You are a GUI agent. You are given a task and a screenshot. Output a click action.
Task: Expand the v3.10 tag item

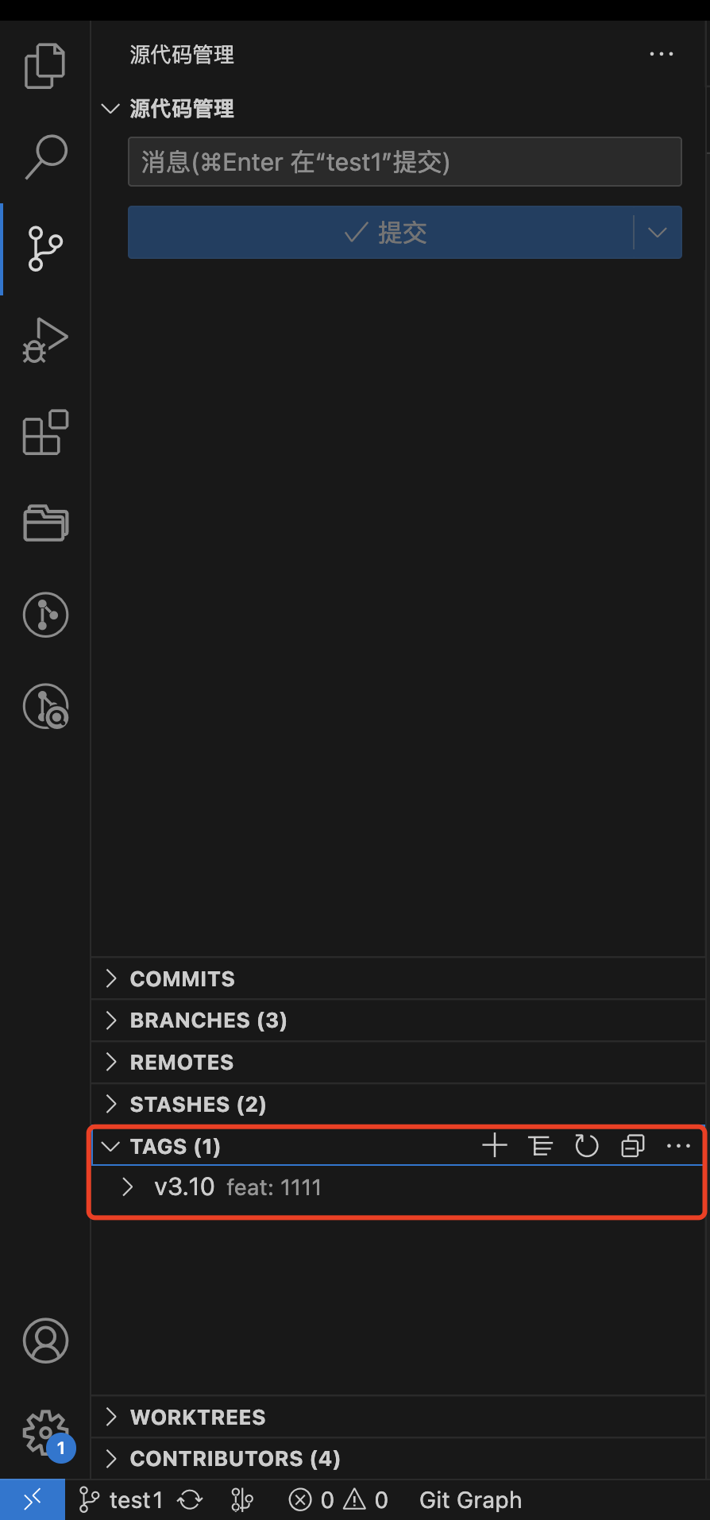point(128,1187)
